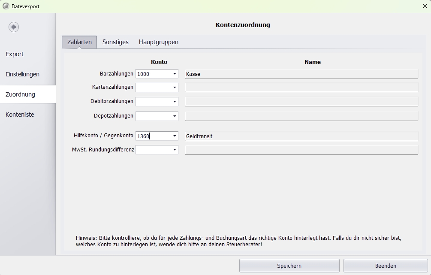Open the Hilfskonto / Gegenkonto dropdown
This screenshot has width=431, height=275.
coord(175,136)
